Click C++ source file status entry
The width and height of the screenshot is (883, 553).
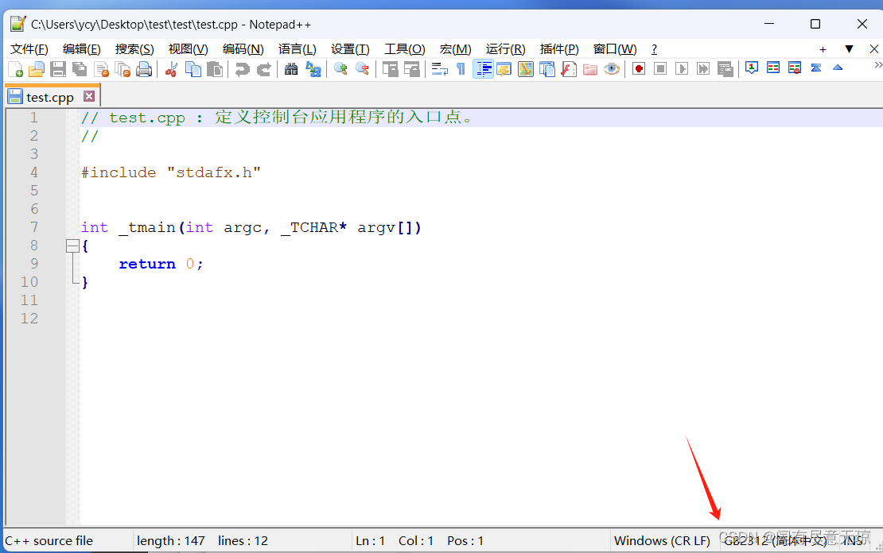point(49,540)
